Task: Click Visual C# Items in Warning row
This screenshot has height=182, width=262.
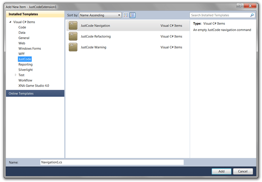Action: [x=171, y=47]
